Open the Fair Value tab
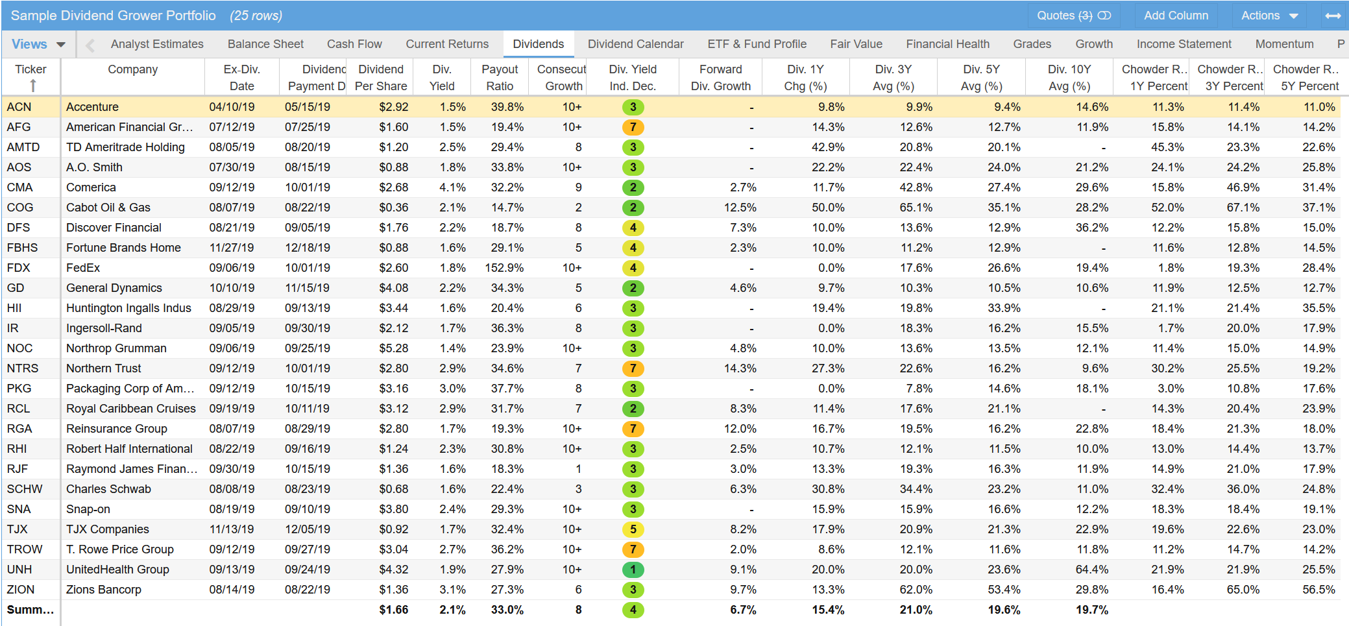Viewport: 1349px width, 626px height. pyautogui.click(x=856, y=44)
